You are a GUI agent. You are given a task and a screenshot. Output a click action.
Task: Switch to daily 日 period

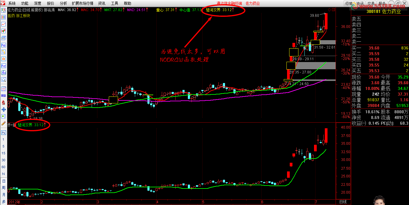pos(4,181)
